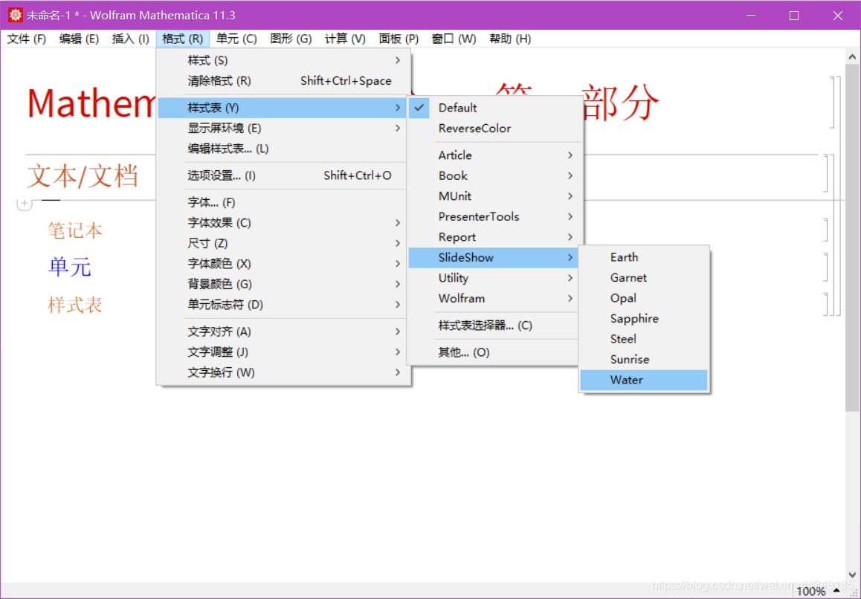
Task: Expand the Utility stylesheet submenu
Action: click(494, 278)
